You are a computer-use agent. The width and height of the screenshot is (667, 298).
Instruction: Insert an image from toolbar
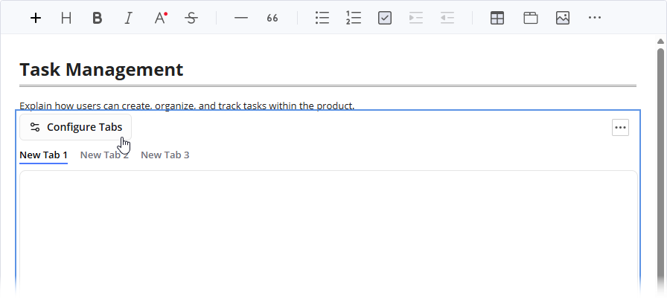pos(563,18)
